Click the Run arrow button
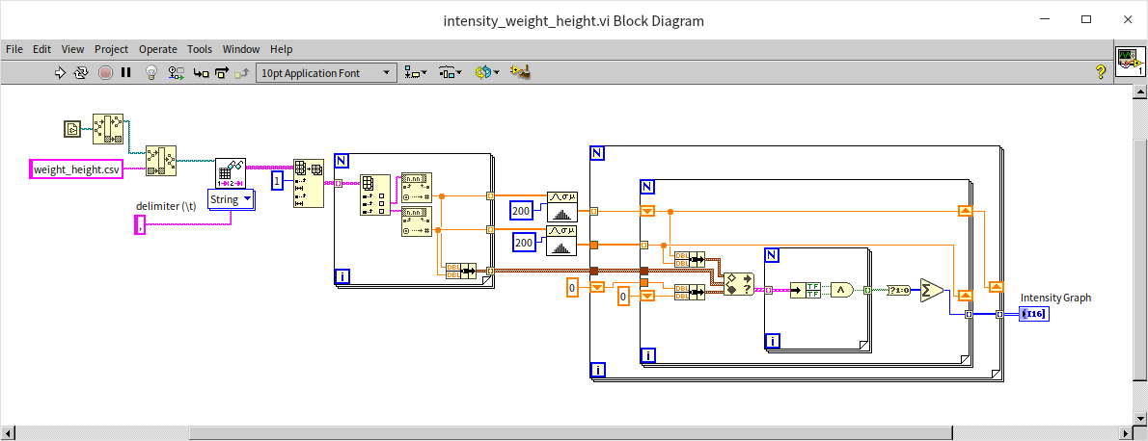 click(x=60, y=72)
